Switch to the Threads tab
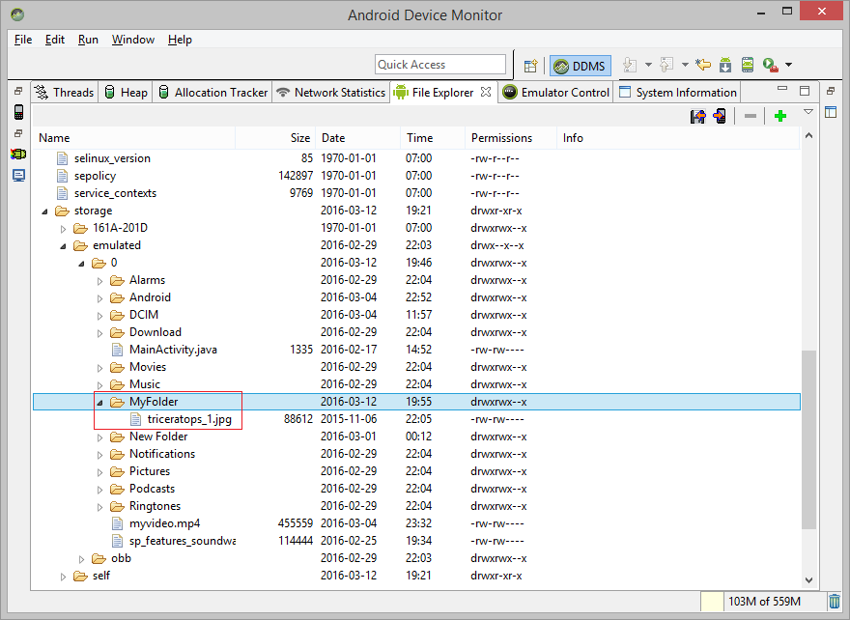The height and width of the screenshot is (620, 850). tap(65, 92)
